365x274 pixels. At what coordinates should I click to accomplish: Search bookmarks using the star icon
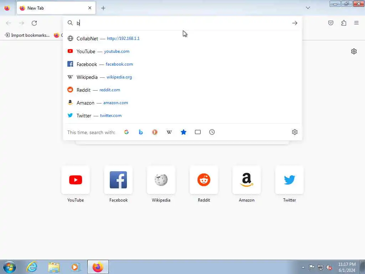184,132
